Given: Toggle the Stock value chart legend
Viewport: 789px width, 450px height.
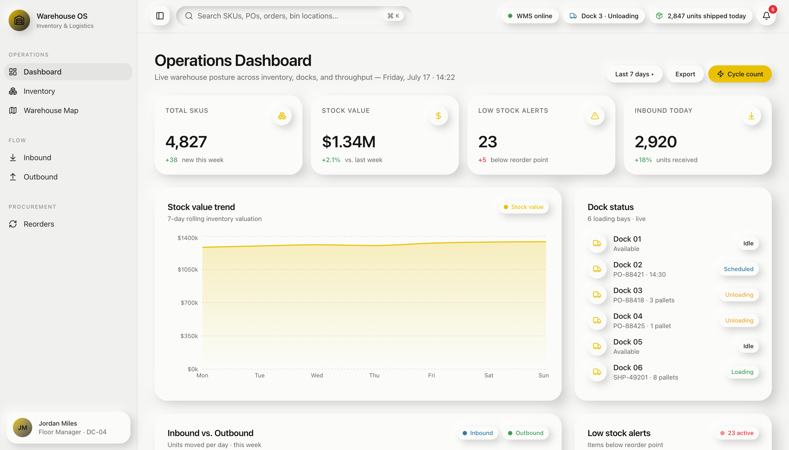Looking at the screenshot, I should click(523, 207).
